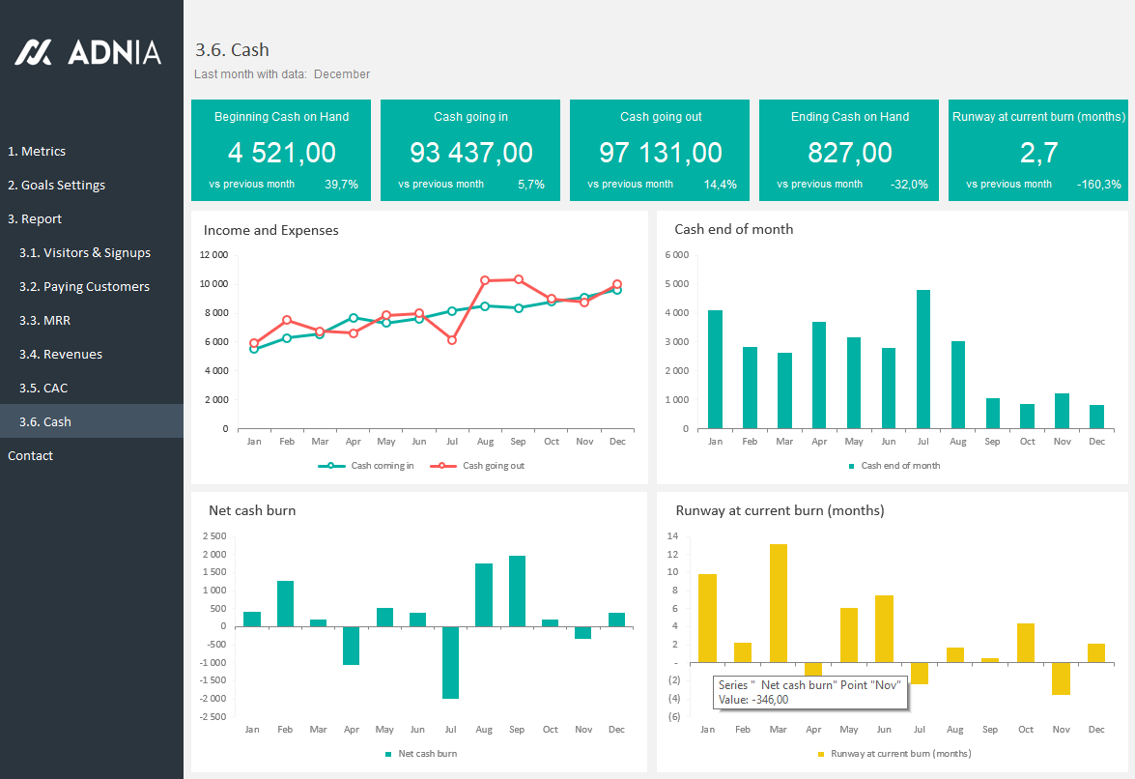
Task: Click the Runway at current burn KPI card
Action: pyautogui.click(x=1037, y=151)
